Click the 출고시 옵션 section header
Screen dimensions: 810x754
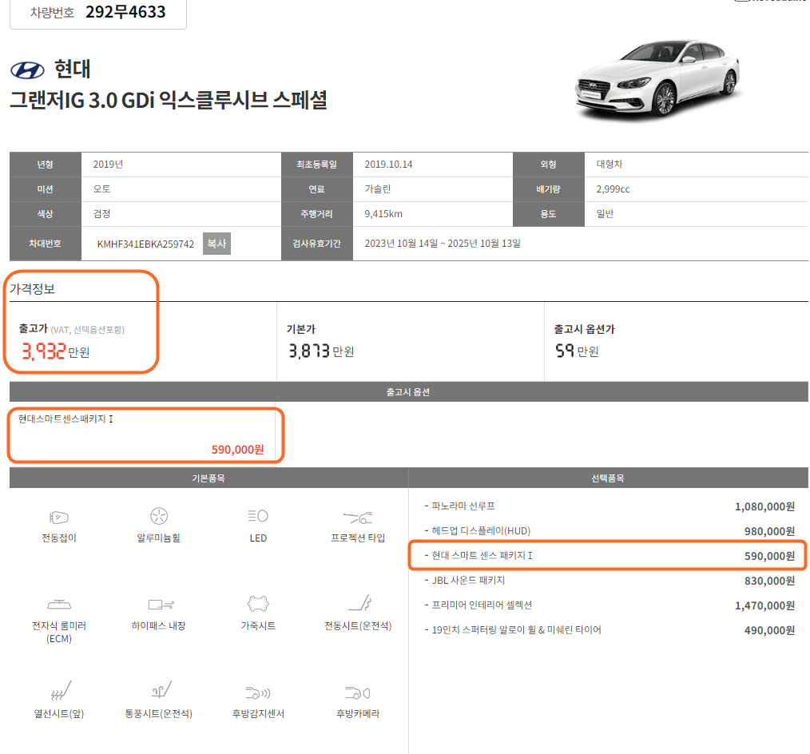pos(409,392)
